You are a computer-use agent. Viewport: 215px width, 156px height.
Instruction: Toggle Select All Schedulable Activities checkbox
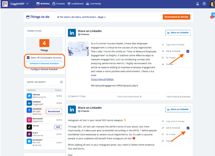[28, 58]
